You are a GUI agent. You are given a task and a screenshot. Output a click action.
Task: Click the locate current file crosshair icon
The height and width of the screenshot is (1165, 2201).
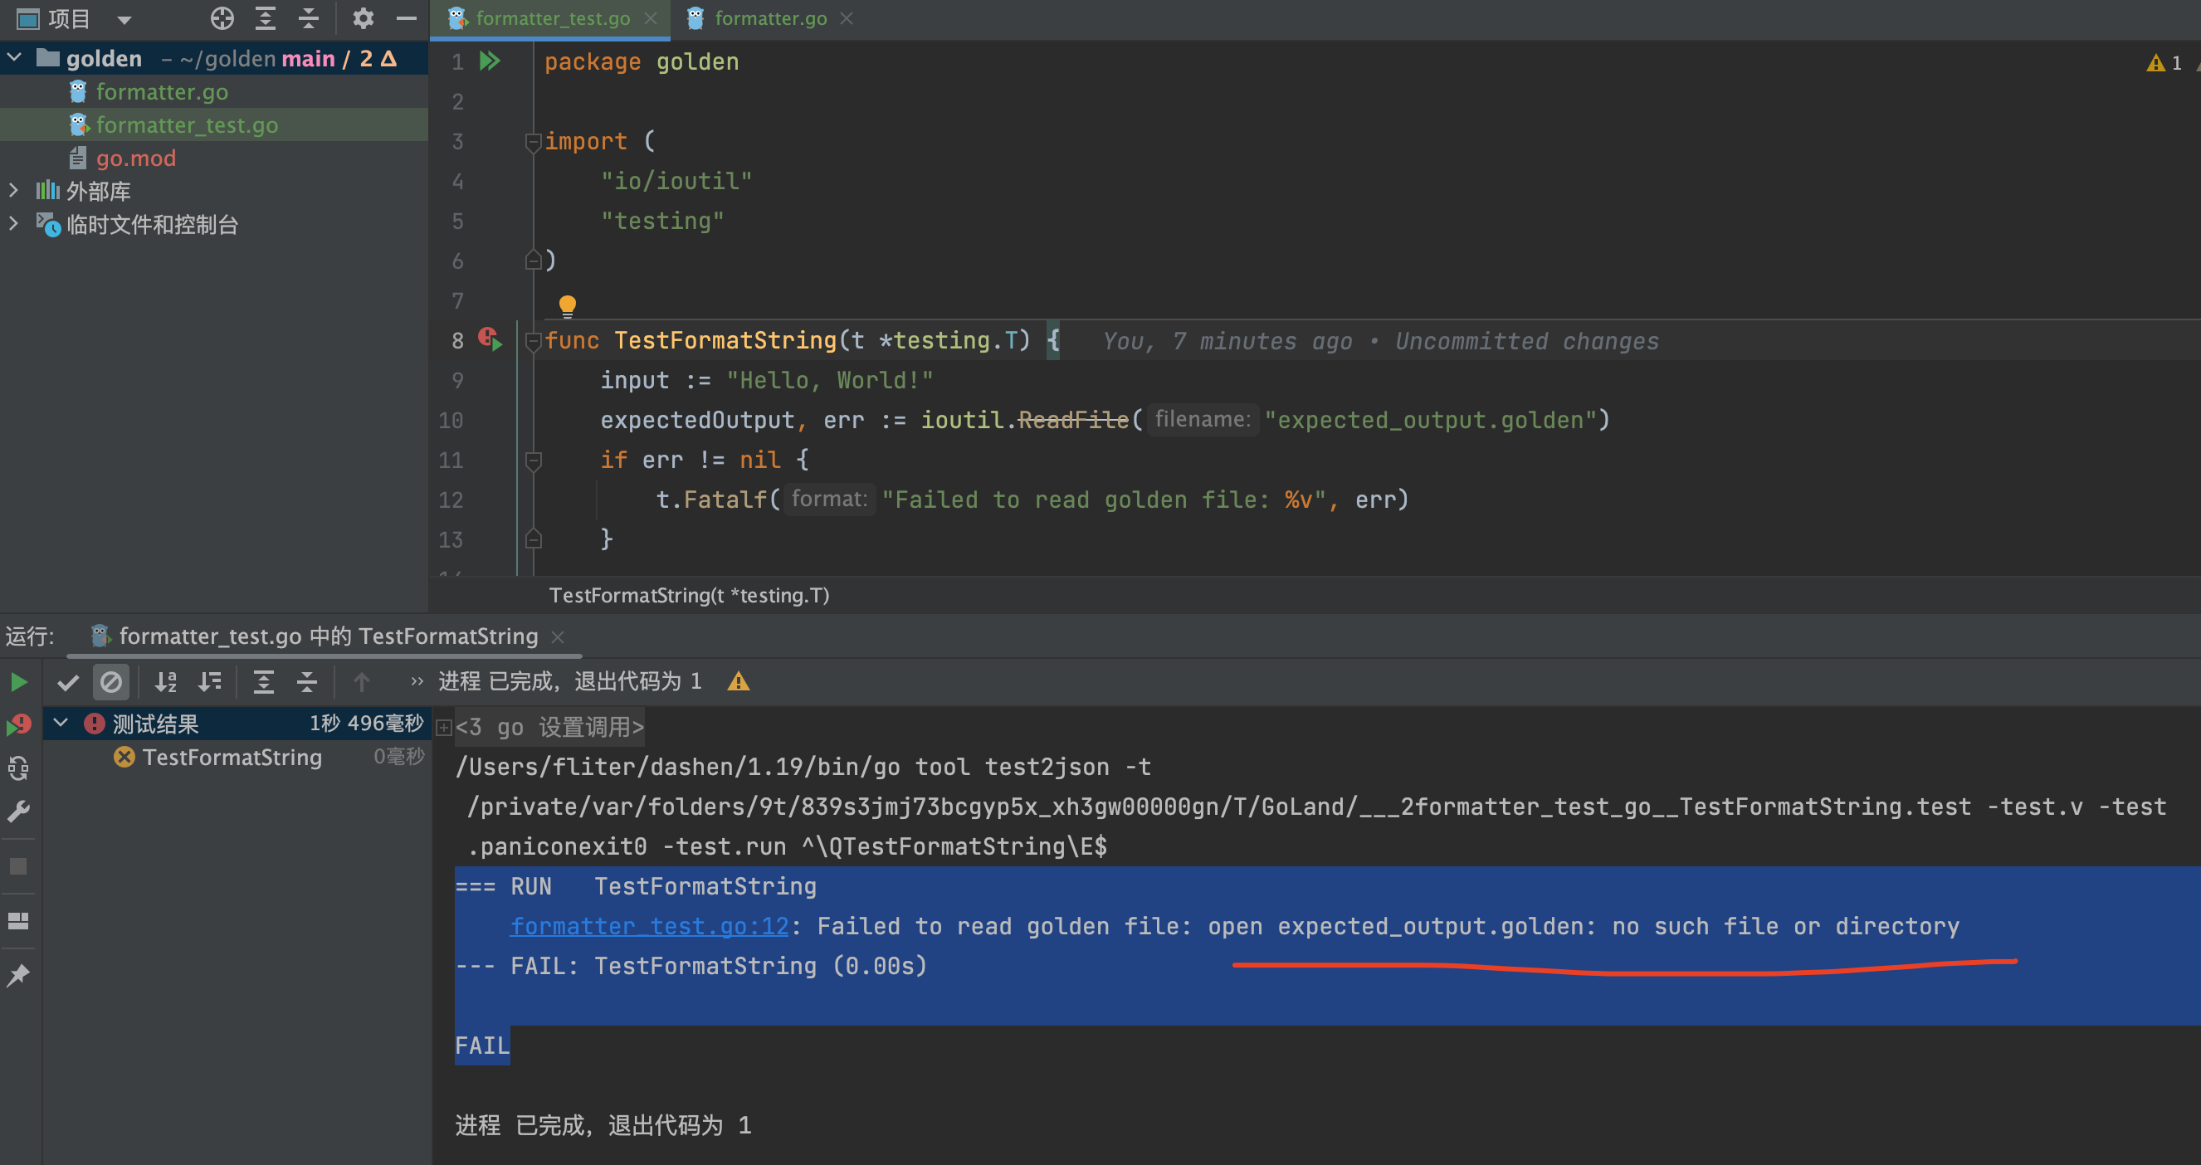tap(222, 18)
